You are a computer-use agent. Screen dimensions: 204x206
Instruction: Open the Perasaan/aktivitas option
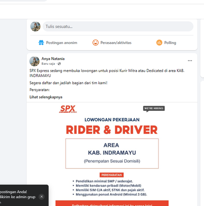[112, 42]
